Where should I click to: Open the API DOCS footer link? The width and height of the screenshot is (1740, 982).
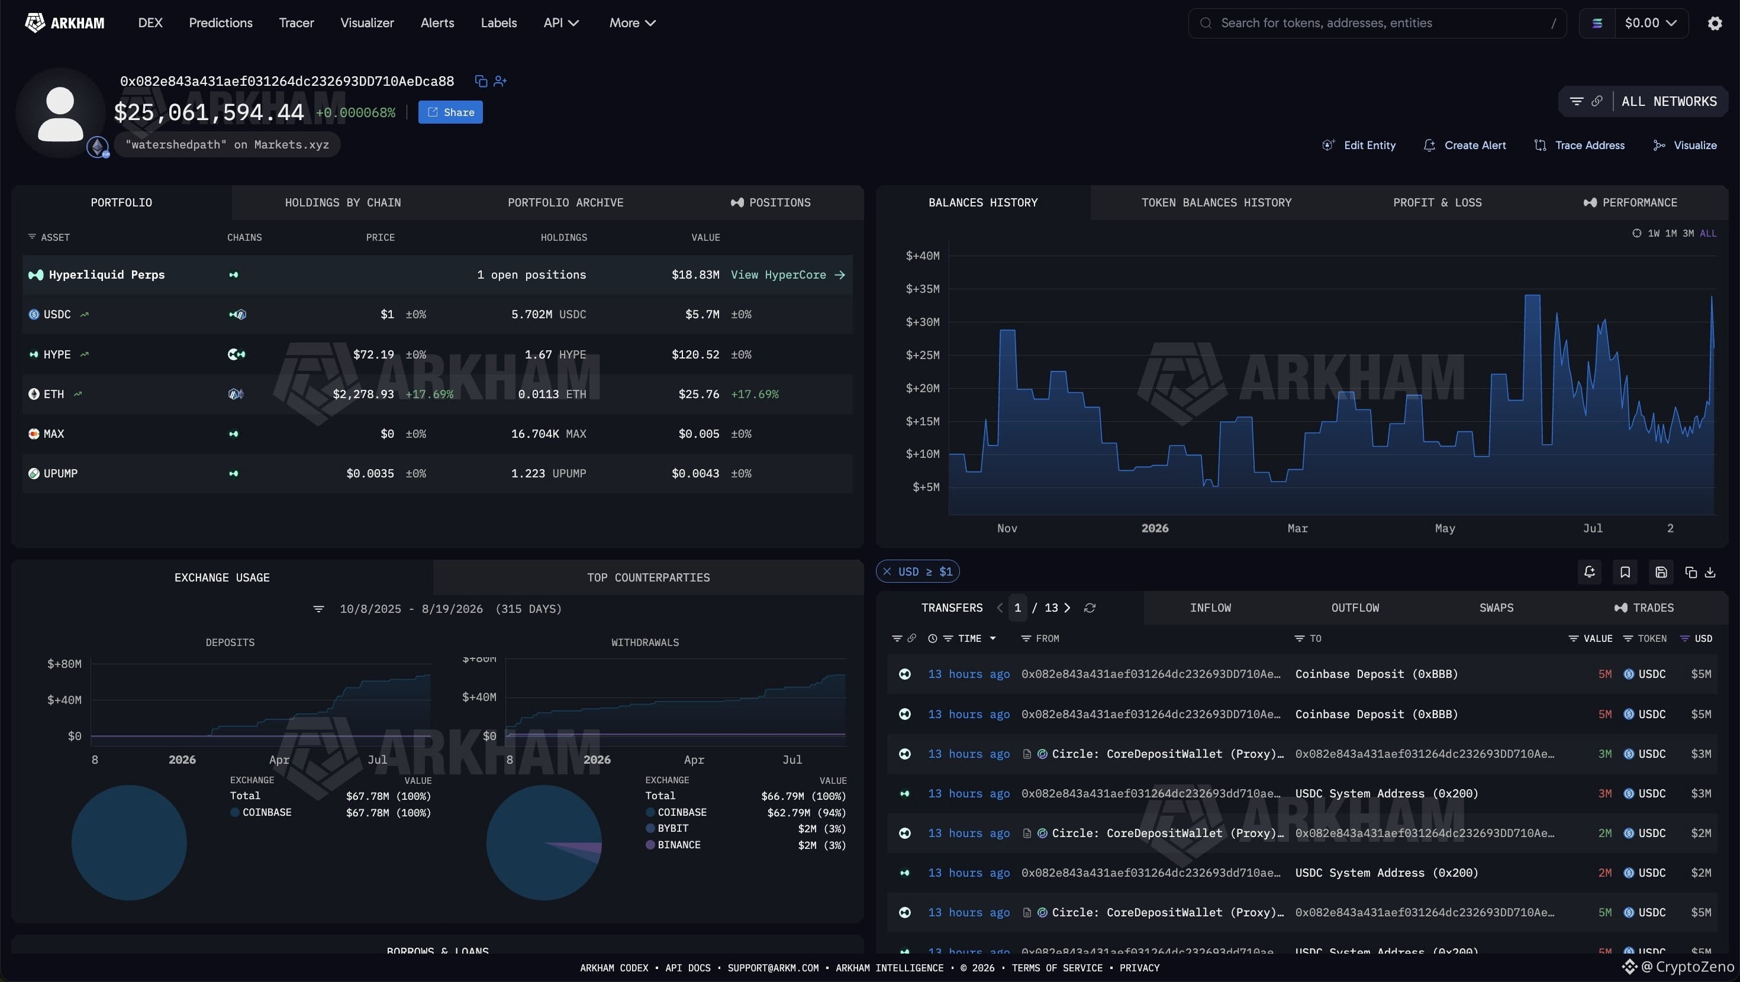click(x=688, y=968)
